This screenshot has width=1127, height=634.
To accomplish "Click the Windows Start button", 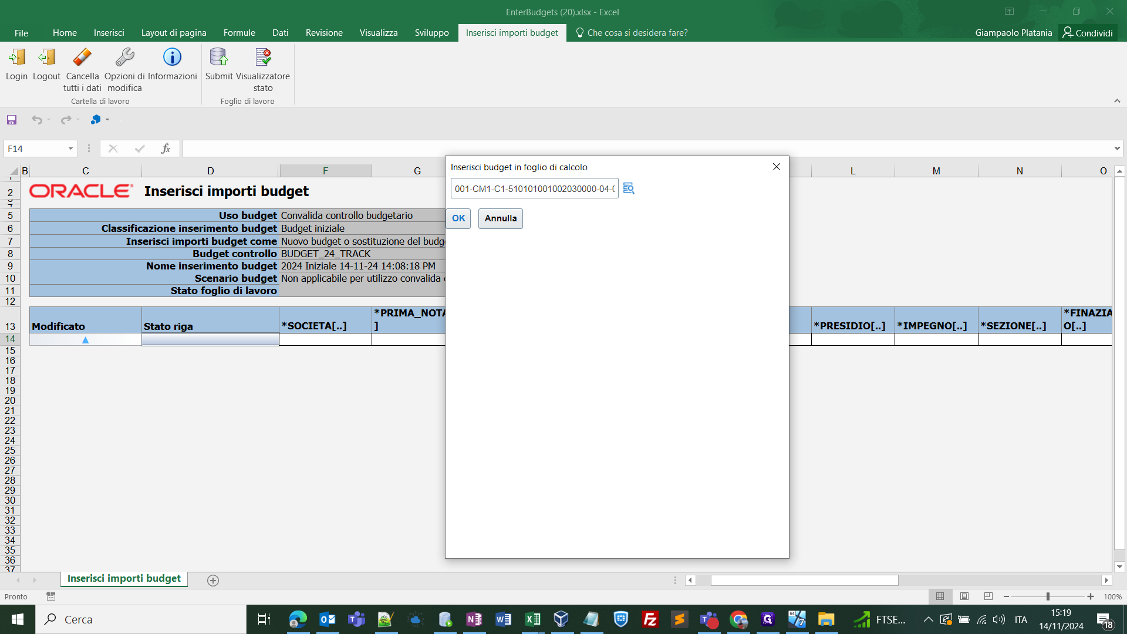I will (x=18, y=619).
